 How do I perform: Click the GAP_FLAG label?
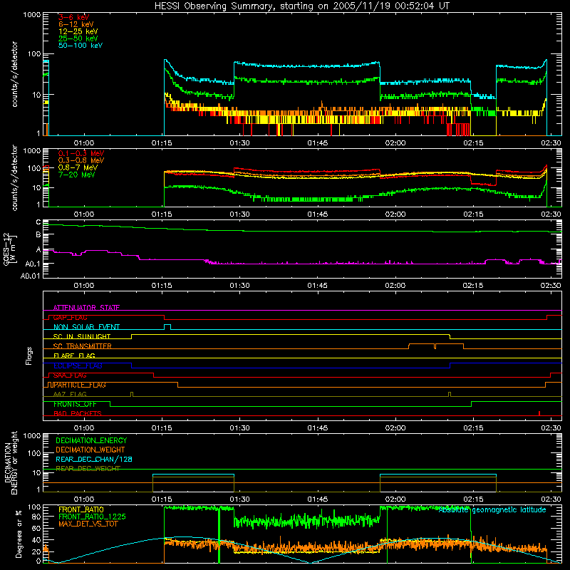tap(70, 317)
